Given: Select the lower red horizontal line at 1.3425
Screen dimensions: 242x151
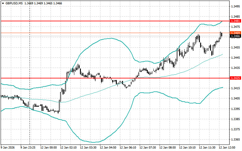Looking at the screenshot, I should [115, 78].
